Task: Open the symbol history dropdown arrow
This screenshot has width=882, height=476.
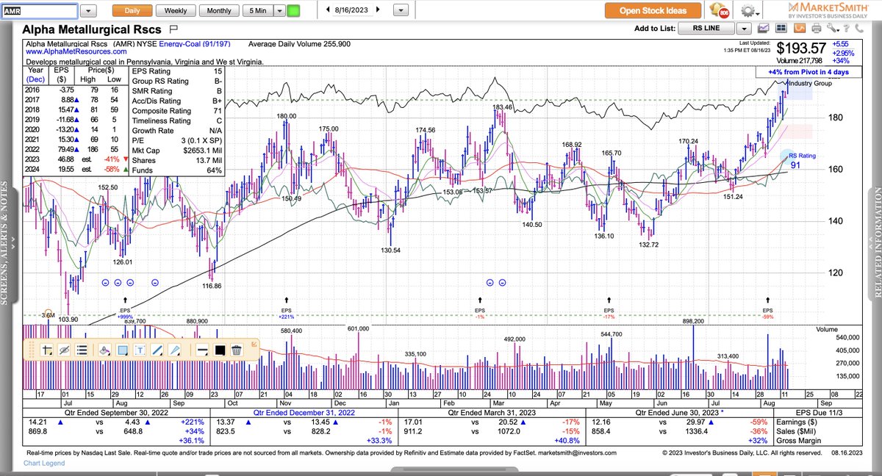Action: [x=87, y=11]
